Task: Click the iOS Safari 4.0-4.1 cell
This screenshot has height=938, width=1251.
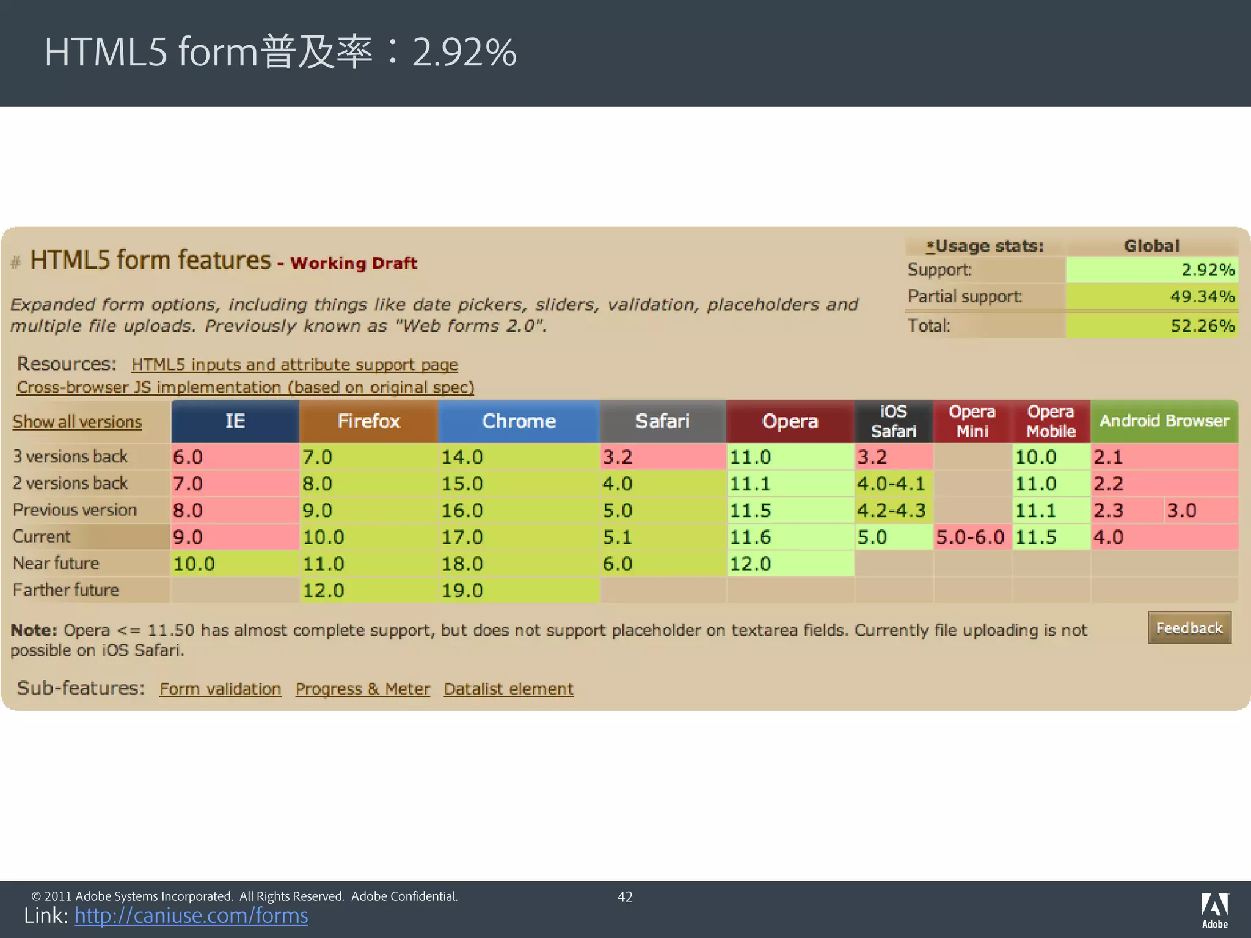Action: [x=894, y=484]
